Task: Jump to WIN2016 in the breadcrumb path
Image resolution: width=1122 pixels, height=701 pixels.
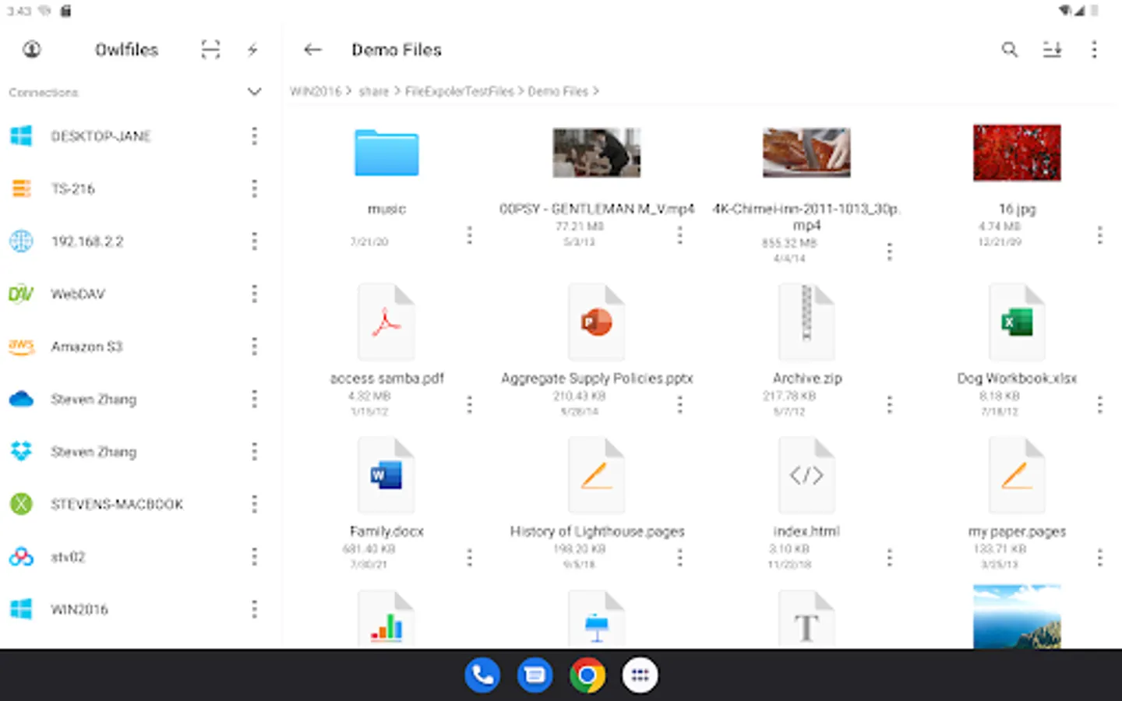Action: tap(316, 91)
